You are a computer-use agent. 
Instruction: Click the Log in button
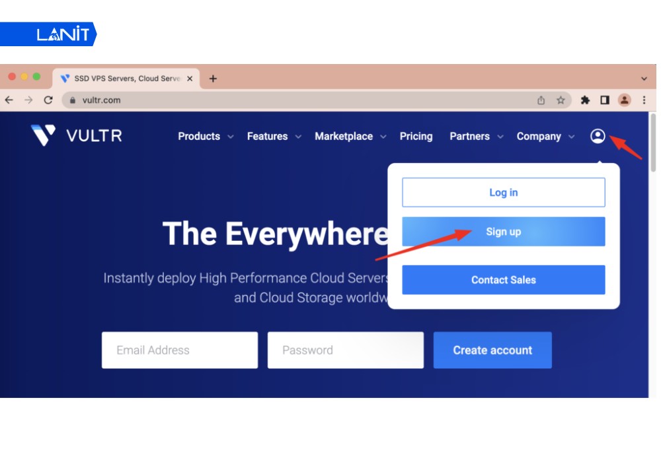coord(503,193)
